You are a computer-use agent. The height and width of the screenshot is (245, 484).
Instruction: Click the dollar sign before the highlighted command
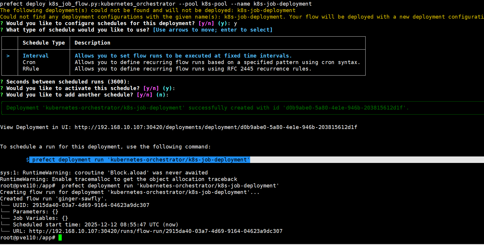(x=27, y=160)
